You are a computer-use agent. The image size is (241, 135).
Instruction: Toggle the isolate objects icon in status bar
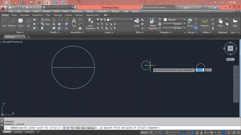(229, 132)
